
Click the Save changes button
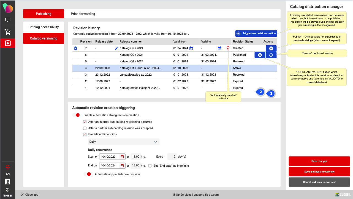pos(319,161)
